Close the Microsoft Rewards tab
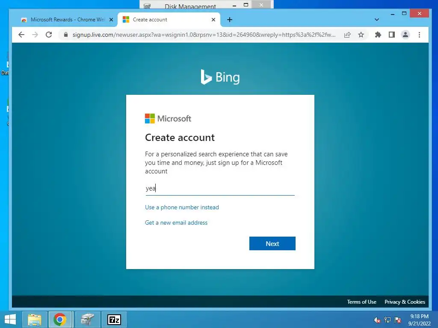 tap(111, 20)
